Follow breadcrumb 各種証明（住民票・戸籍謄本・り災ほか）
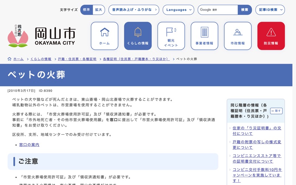This screenshot has width=296, height=185. 136,59
